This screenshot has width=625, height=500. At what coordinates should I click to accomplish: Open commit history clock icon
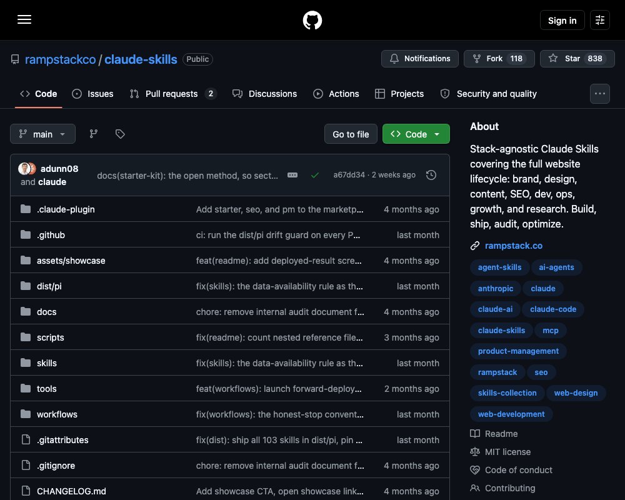(x=431, y=175)
